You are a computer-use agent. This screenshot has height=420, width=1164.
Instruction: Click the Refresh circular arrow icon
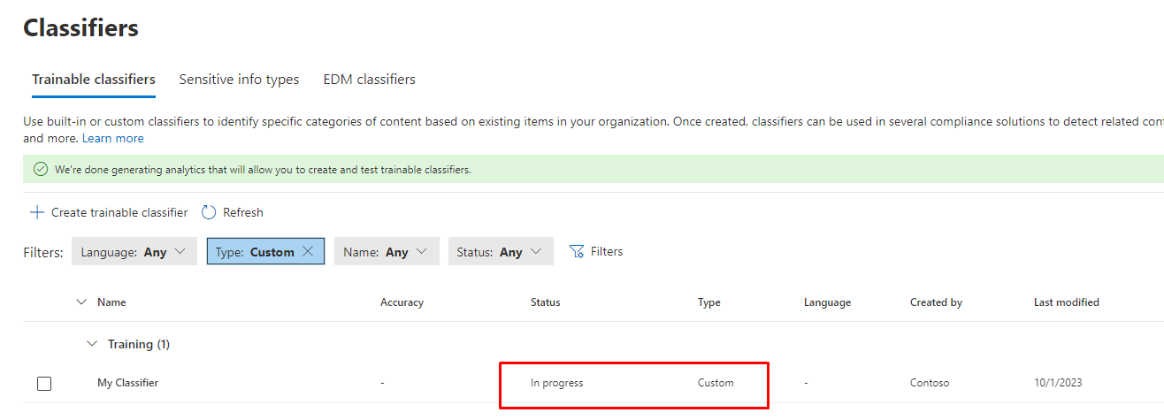tap(209, 212)
